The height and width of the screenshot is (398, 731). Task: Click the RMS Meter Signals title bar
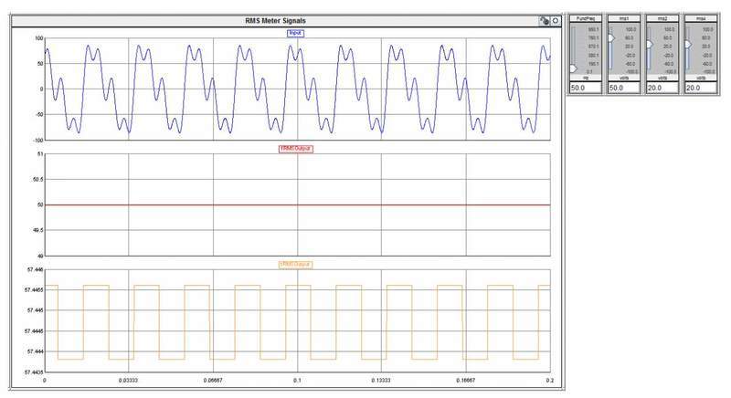pos(283,19)
